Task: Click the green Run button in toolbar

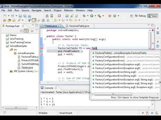Action: coord(92,16)
